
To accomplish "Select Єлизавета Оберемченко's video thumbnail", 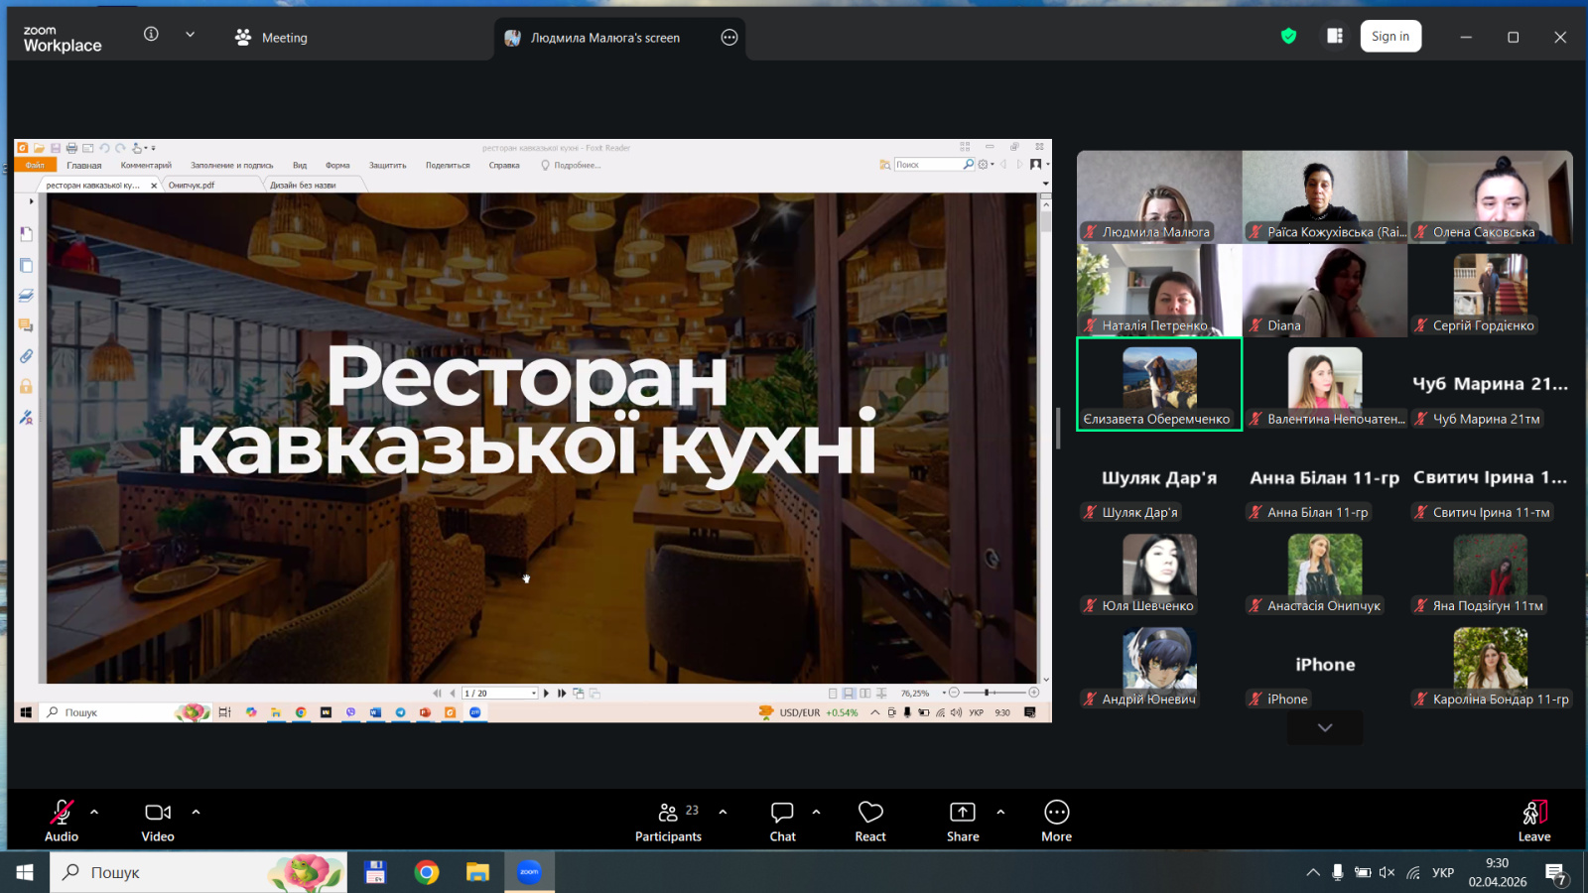I will pyautogui.click(x=1158, y=384).
